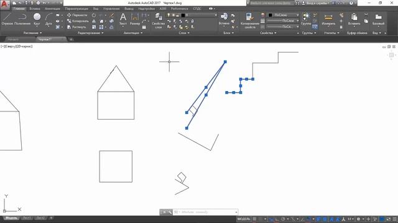Click the table icon in Аннотации
The height and width of the screenshot is (223, 398).
pyautogui.click(x=144, y=27)
